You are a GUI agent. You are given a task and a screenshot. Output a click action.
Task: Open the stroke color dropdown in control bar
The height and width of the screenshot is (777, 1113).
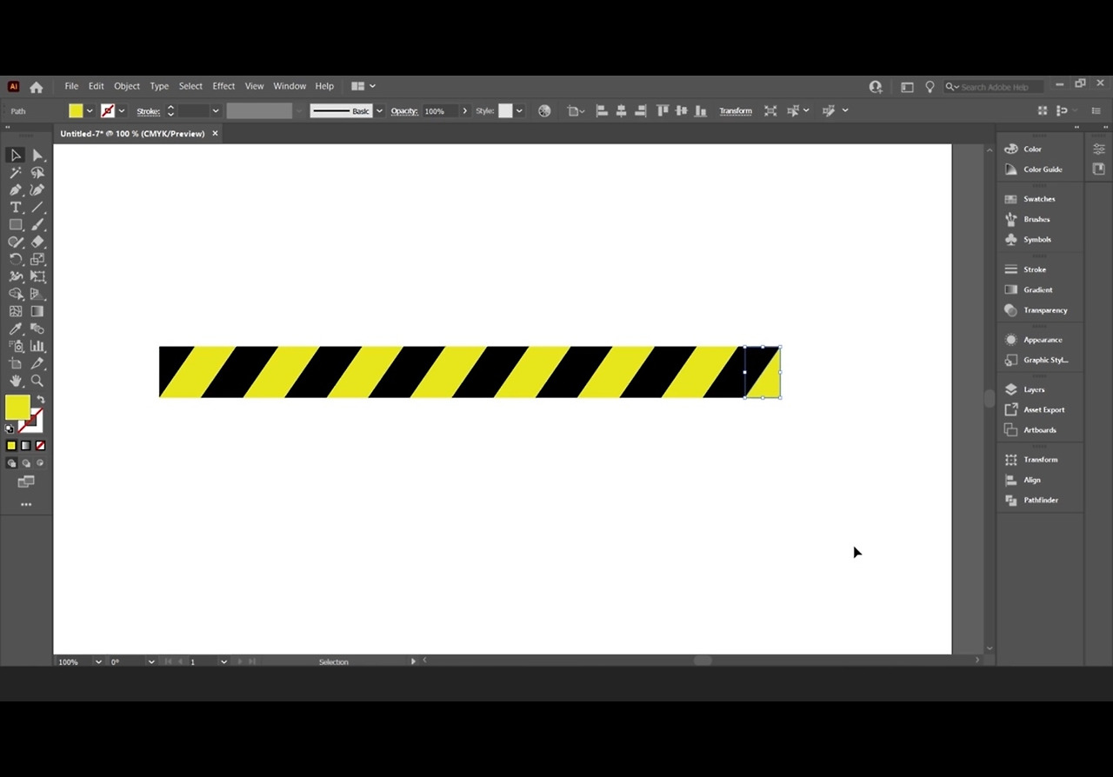[x=122, y=111]
